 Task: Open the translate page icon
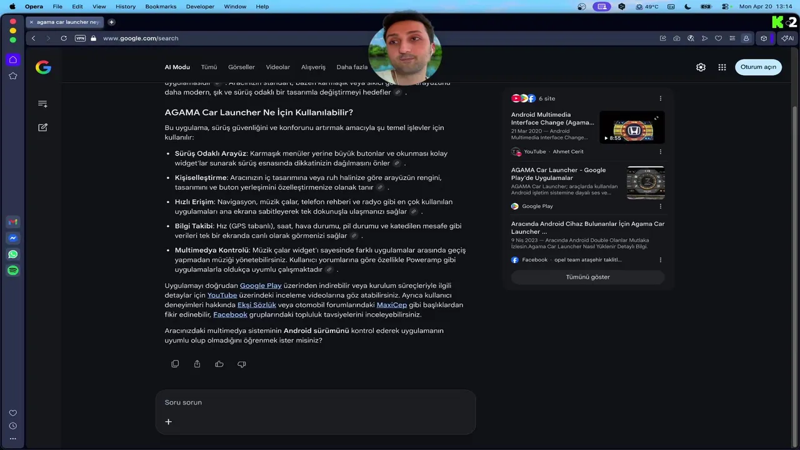click(691, 38)
